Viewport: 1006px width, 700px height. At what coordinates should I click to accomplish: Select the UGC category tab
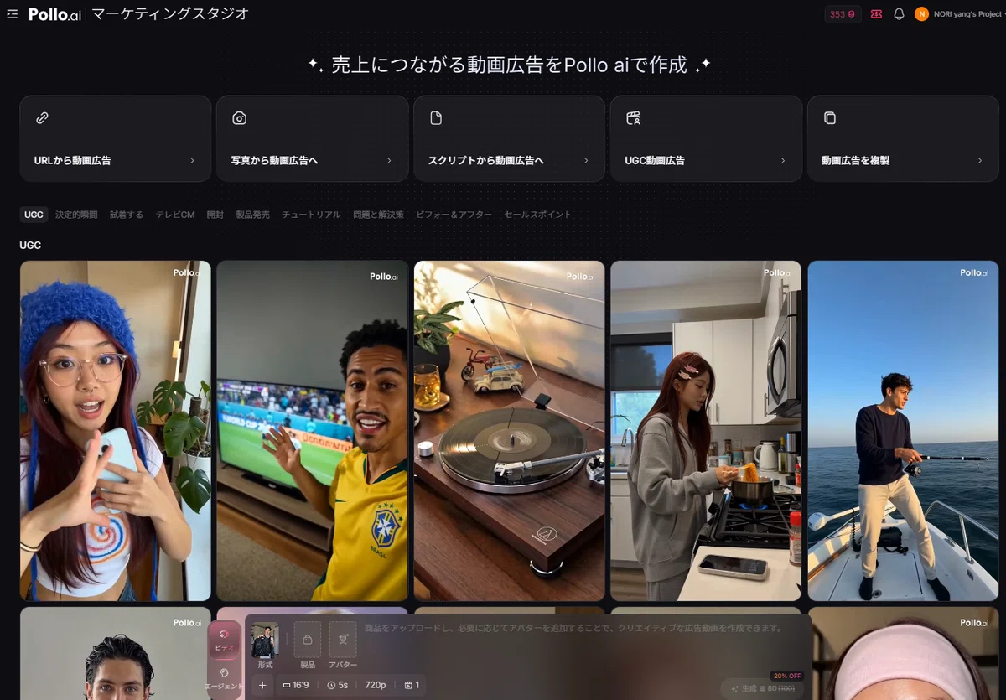point(34,215)
